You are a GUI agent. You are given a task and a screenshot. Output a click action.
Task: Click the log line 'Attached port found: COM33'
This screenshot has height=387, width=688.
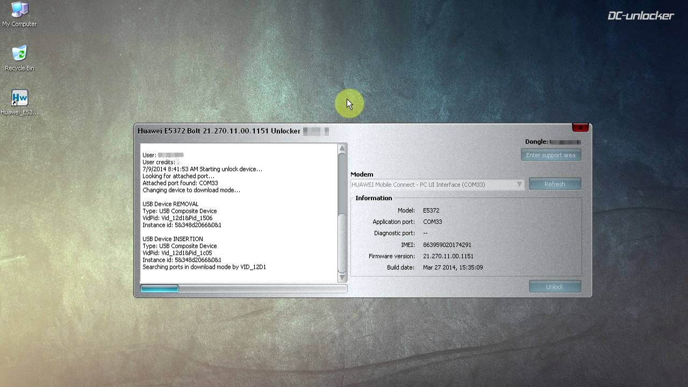click(180, 183)
